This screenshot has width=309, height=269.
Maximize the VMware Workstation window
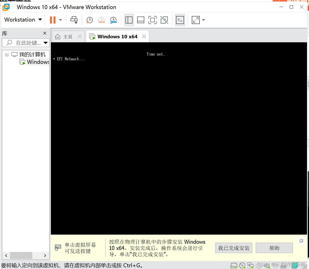[291, 7]
